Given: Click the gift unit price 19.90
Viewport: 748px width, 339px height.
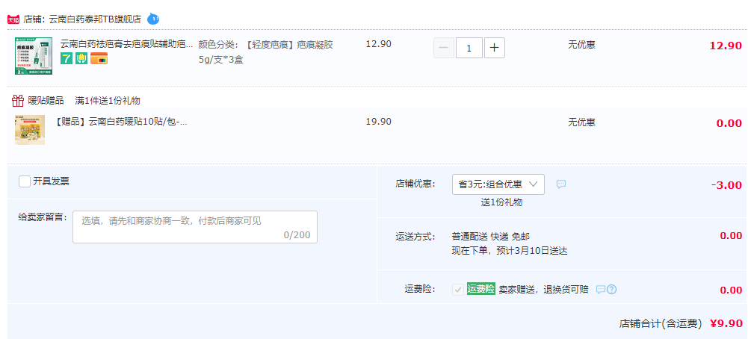Looking at the screenshot, I should click(x=379, y=121).
